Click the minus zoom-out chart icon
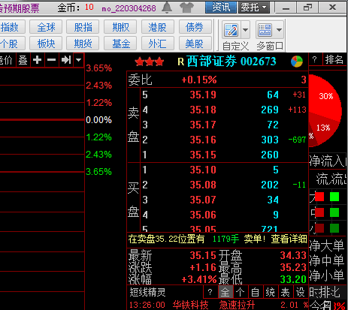The height and width of the screenshot is (310, 348). 52,60
